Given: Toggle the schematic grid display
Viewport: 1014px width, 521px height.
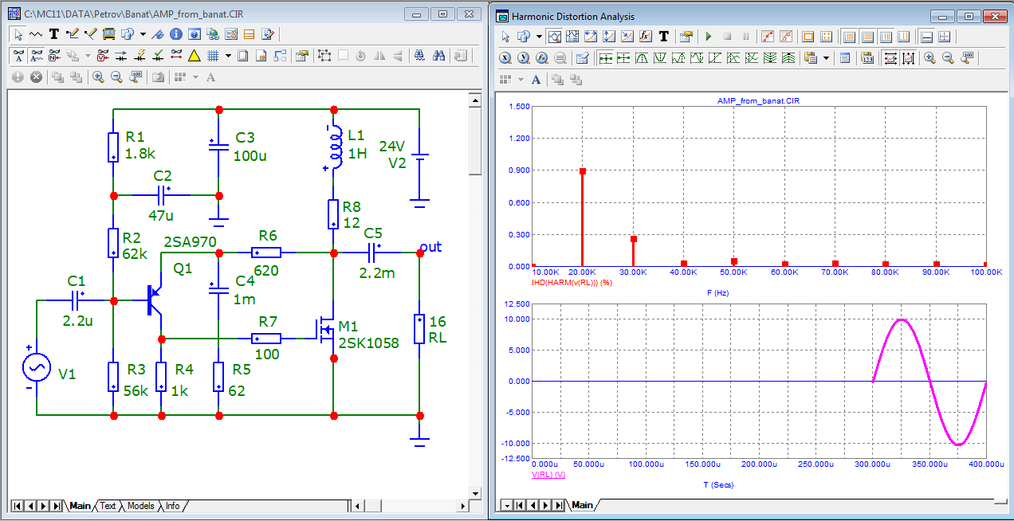Looking at the screenshot, I should [213, 56].
